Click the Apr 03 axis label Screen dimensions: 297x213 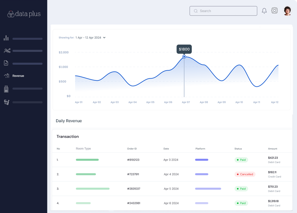pos(115,102)
